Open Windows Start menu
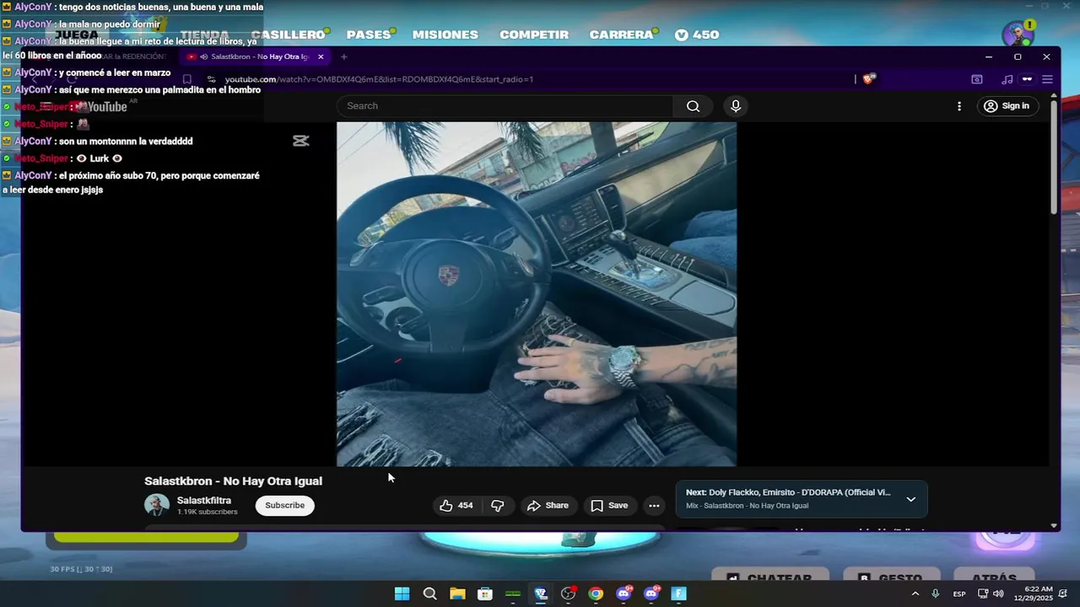Screen dimensions: 1080x607 [402, 594]
